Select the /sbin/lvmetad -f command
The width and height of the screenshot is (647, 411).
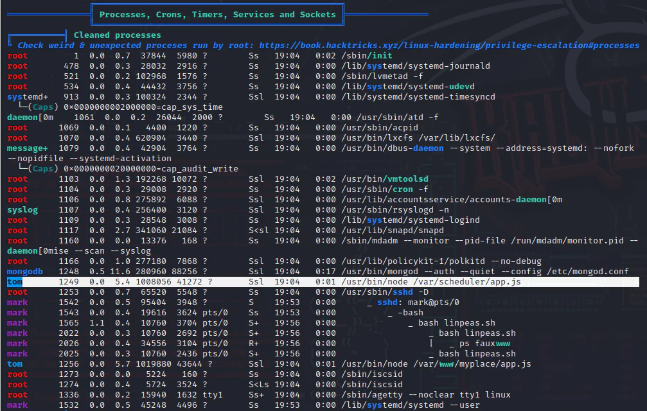pyautogui.click(x=382, y=76)
